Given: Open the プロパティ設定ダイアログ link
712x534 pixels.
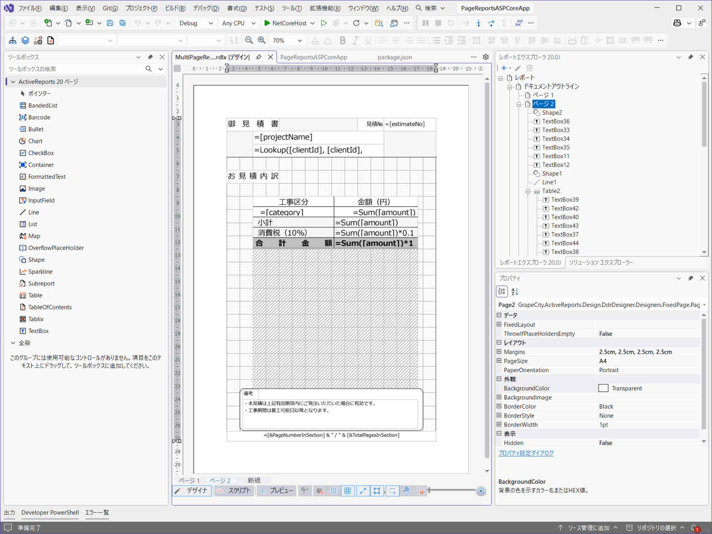Looking at the screenshot, I should click(x=526, y=453).
